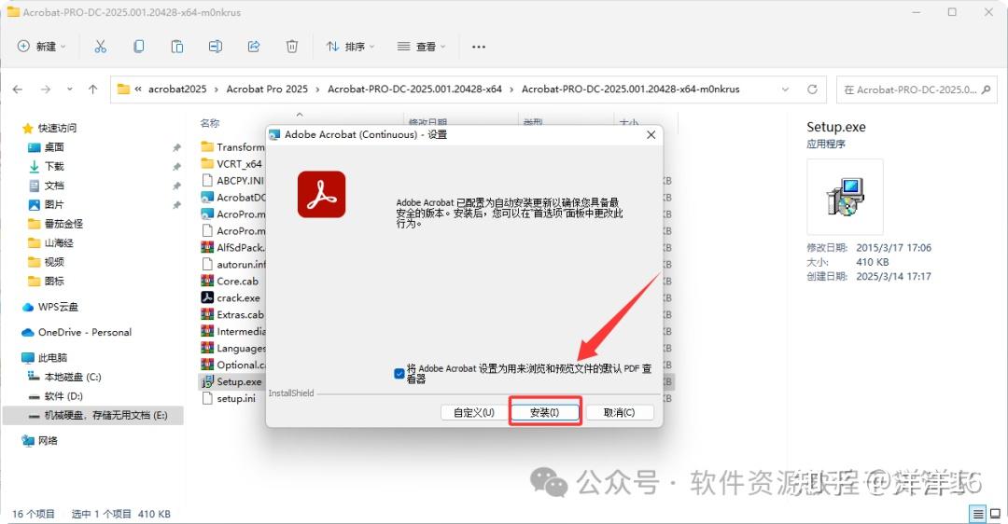Click the Copy icon in toolbar
The height and width of the screenshot is (524, 1008).
(139, 47)
